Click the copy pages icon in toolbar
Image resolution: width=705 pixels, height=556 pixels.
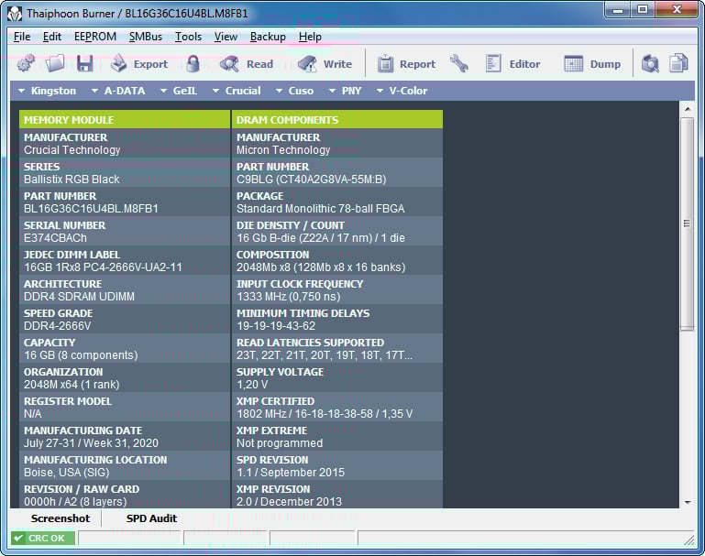click(678, 64)
